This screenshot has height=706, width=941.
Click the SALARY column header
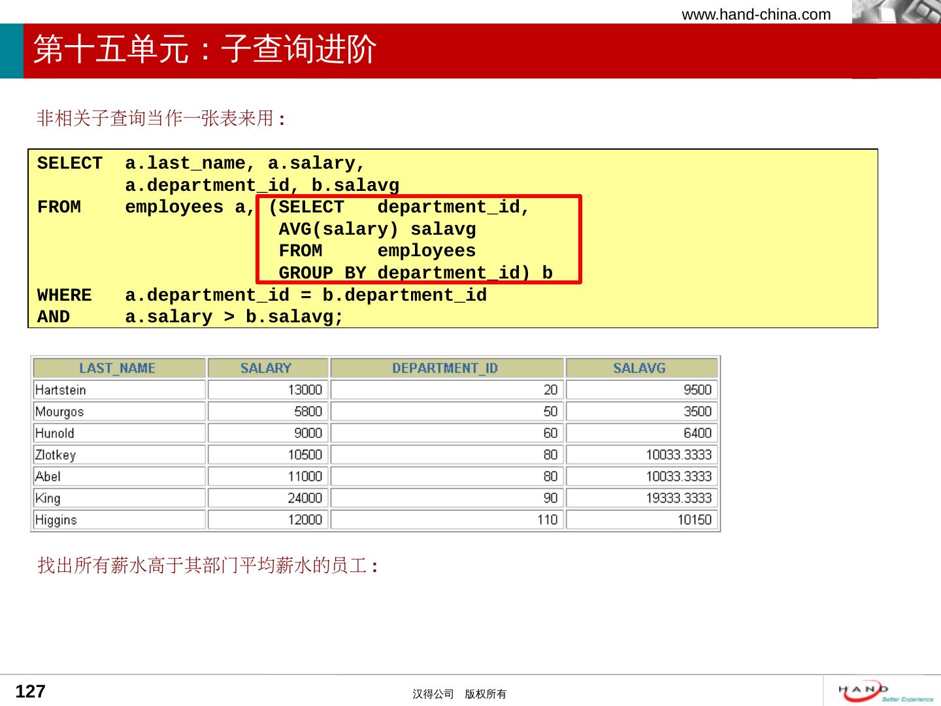pos(268,368)
